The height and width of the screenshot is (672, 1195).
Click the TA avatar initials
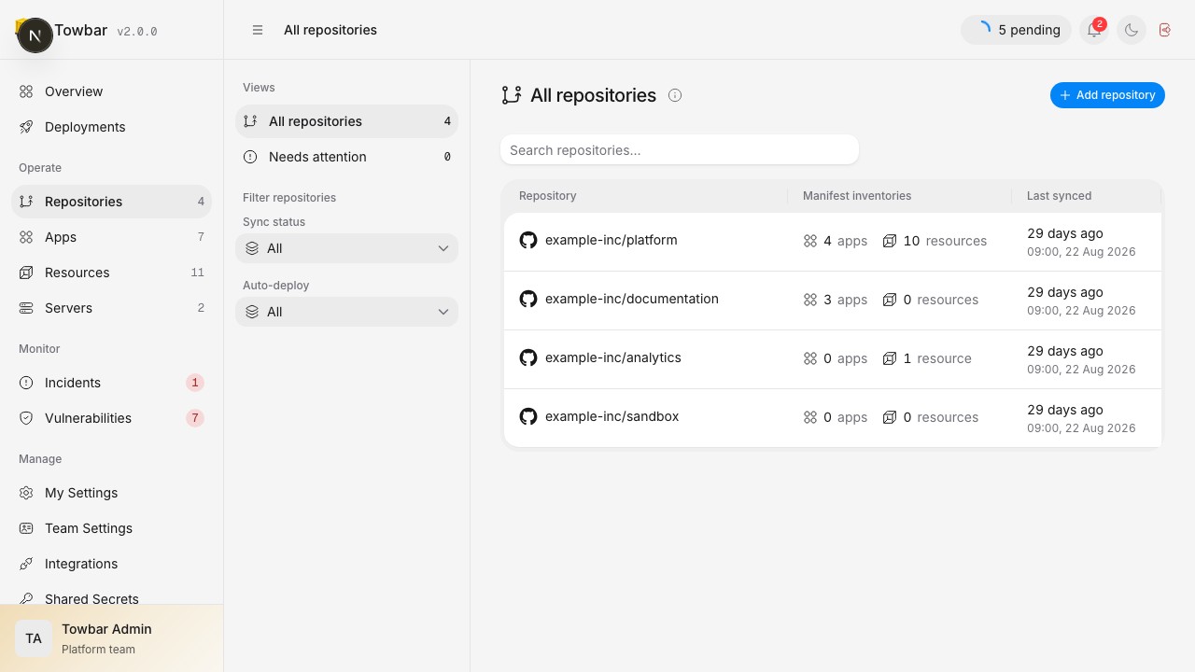[x=34, y=638]
